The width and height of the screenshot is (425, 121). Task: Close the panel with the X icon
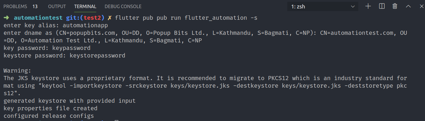(421, 6)
